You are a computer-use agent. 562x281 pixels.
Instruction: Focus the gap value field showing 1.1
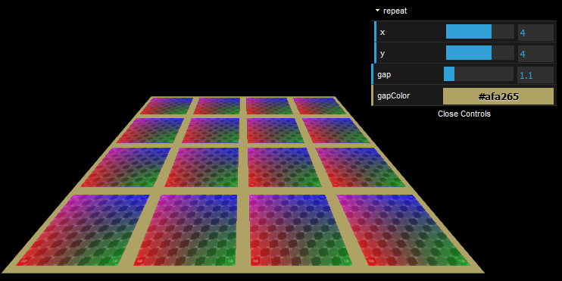[x=535, y=74]
